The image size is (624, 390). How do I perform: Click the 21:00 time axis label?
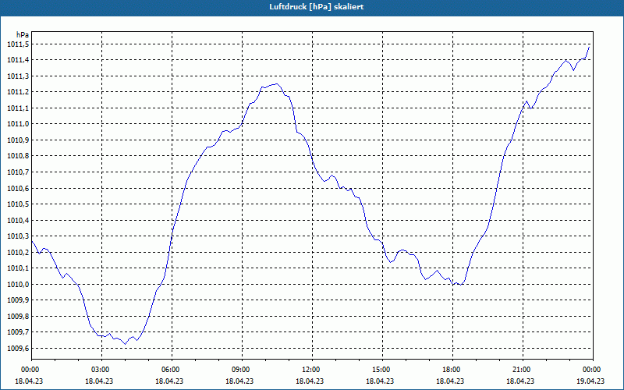click(523, 370)
